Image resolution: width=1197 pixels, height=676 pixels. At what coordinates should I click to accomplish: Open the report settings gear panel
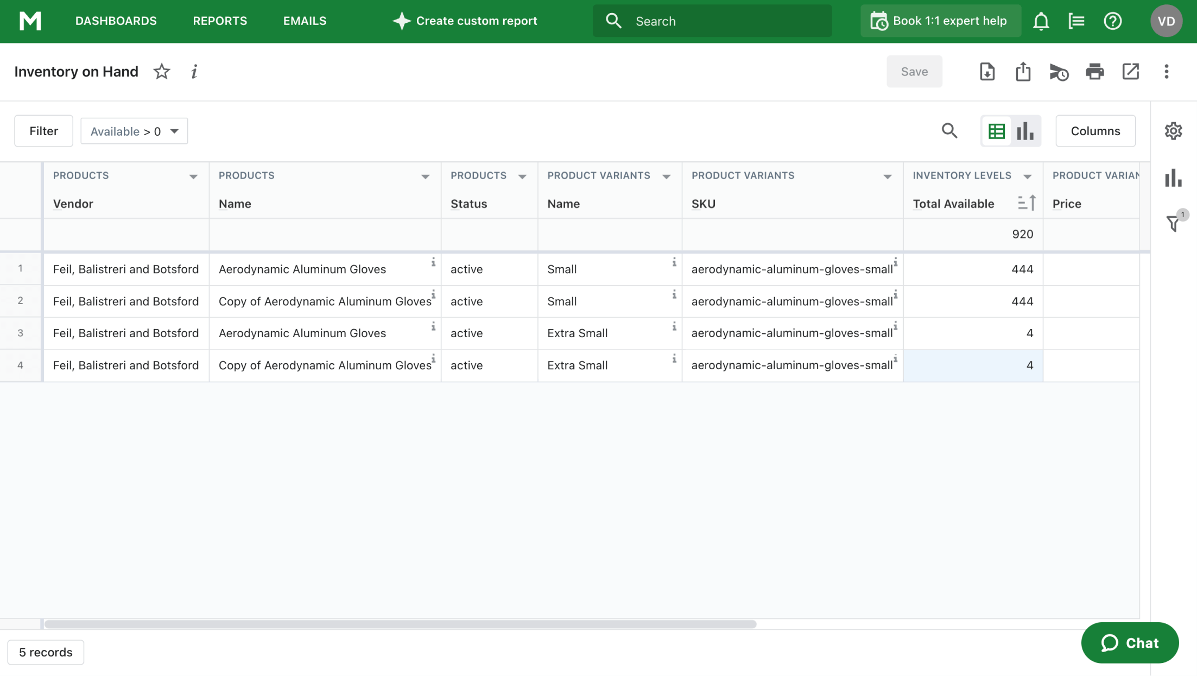coord(1173,131)
